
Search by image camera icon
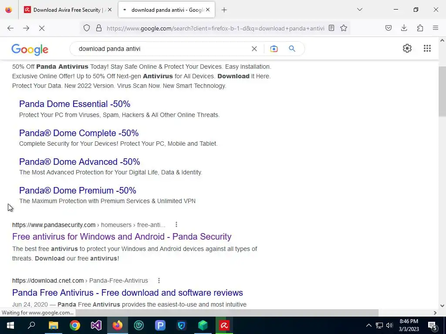coord(274,49)
